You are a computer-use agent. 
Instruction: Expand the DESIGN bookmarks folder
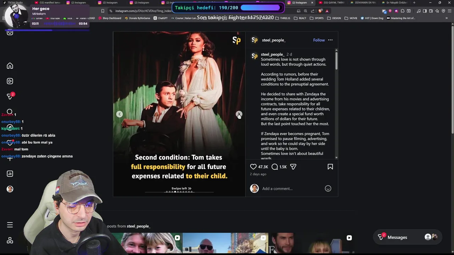(x=334, y=18)
